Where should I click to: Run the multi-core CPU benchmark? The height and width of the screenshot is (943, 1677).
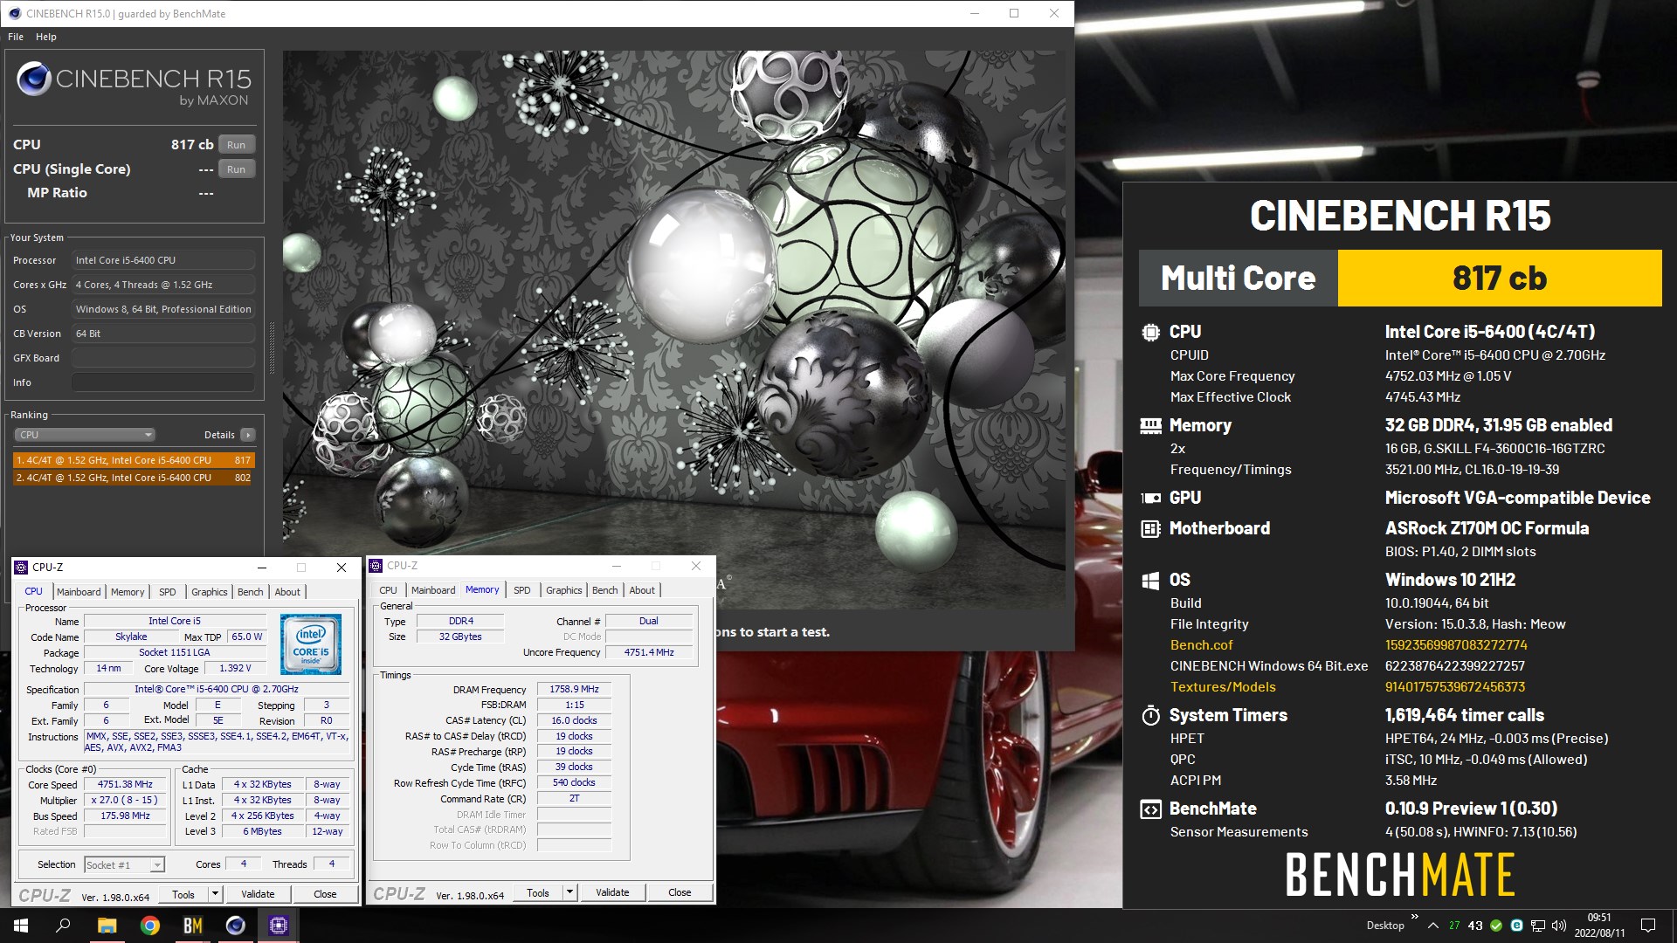click(236, 145)
